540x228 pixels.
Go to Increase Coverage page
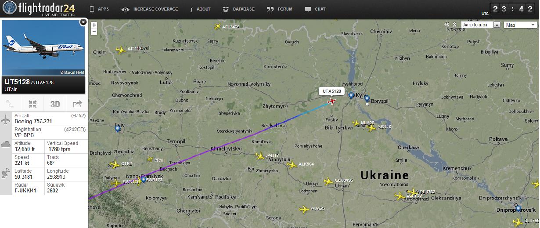(150, 9)
